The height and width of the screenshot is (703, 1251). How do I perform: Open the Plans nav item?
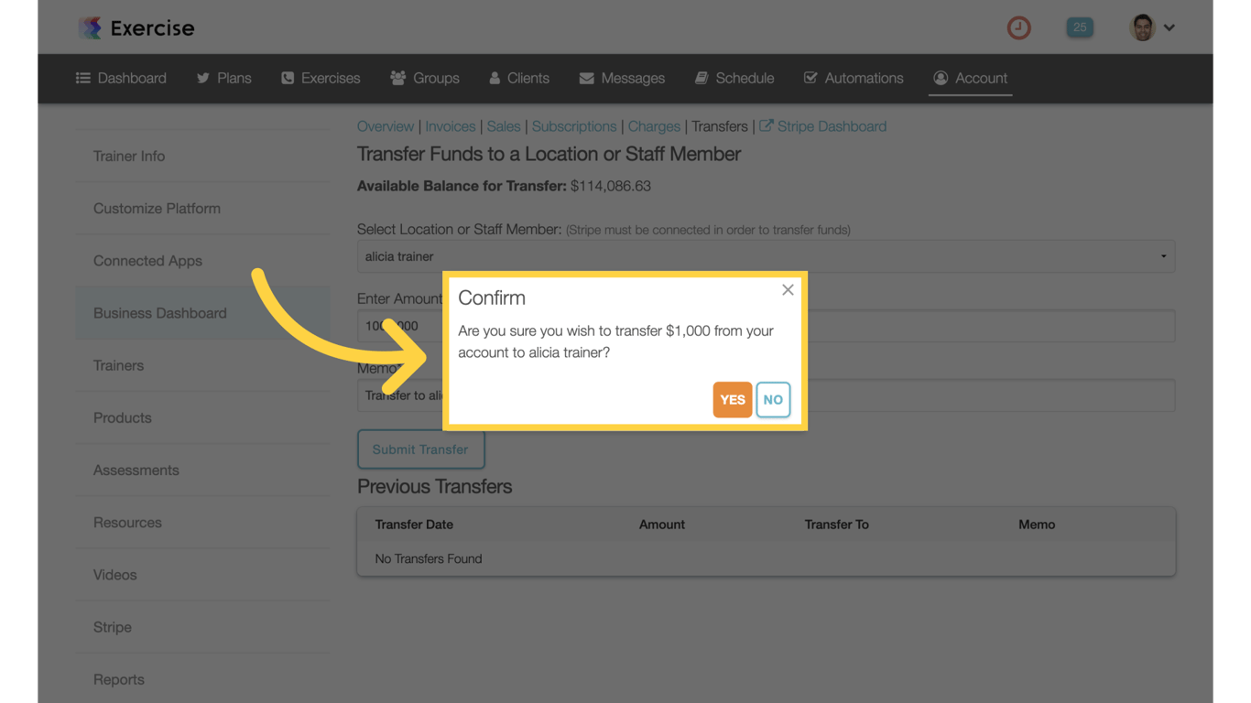click(x=223, y=78)
